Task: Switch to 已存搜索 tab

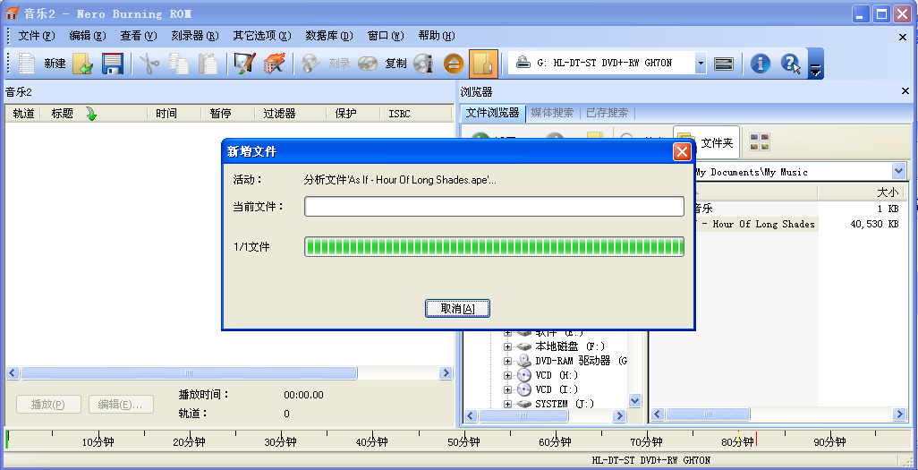Action: pos(608,113)
